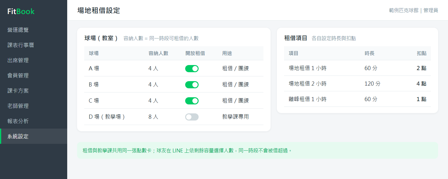The width and height of the screenshot is (448, 179).
Task: Click the 租借項目 card heading
Action: click(296, 38)
